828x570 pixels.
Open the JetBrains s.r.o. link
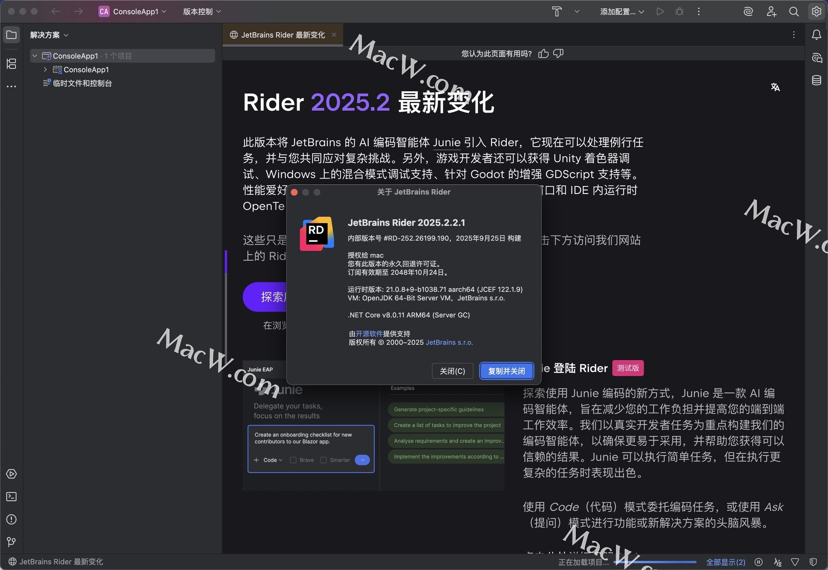click(x=449, y=342)
